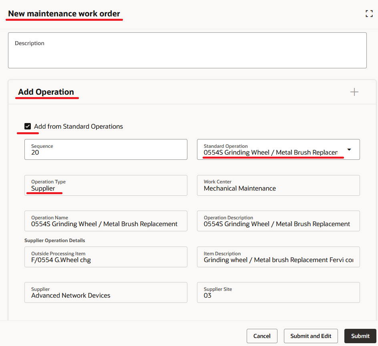Select the Outside Processing Item field

[106, 257]
